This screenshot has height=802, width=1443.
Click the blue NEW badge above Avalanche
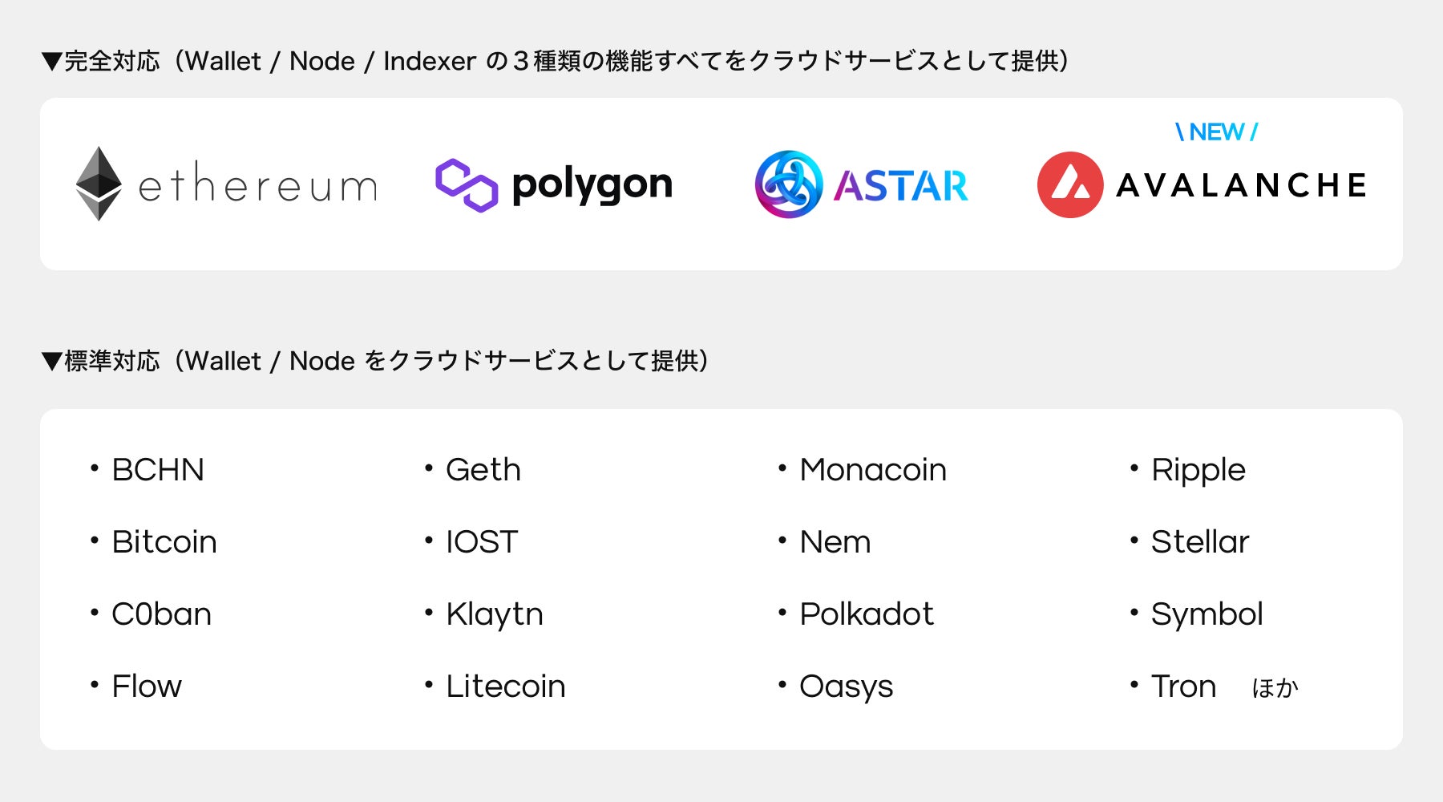coord(1216,132)
